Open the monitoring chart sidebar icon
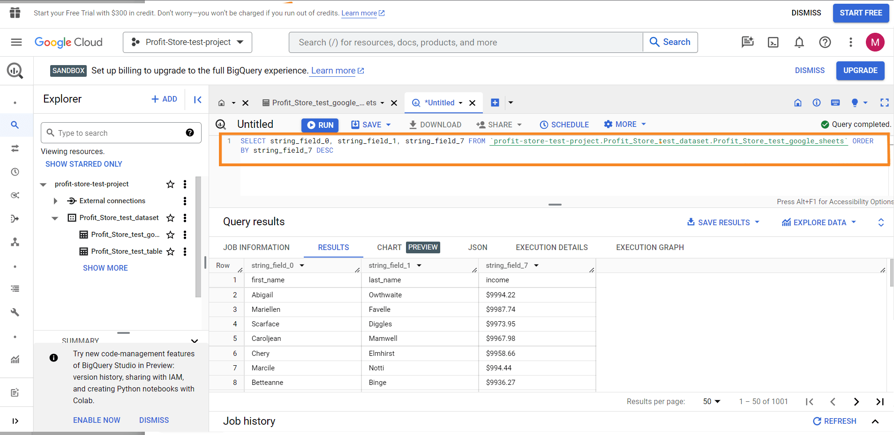 (x=15, y=360)
